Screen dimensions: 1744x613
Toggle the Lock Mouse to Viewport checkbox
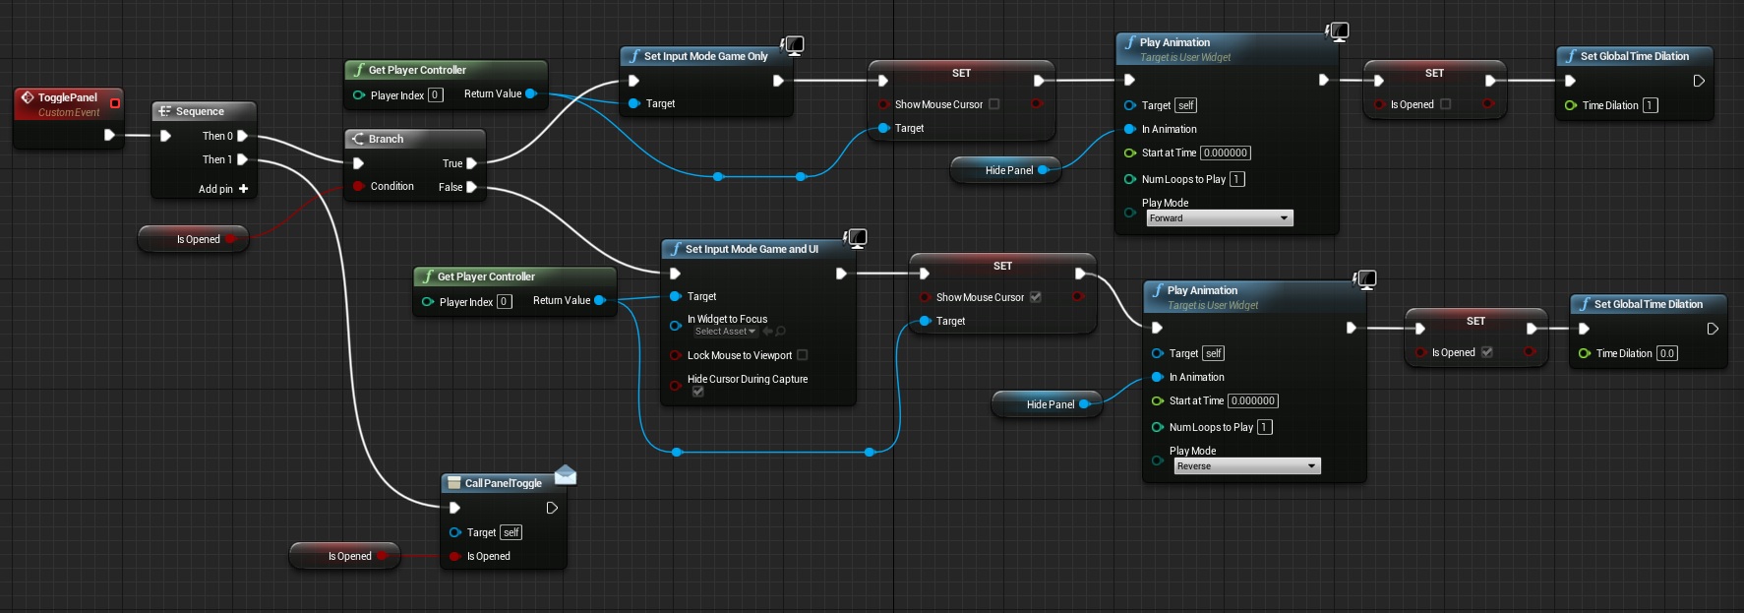[802, 355]
